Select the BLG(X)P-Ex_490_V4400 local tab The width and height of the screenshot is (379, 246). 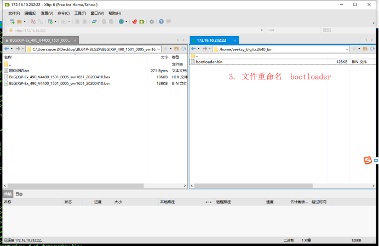pyautogui.click(x=40, y=41)
